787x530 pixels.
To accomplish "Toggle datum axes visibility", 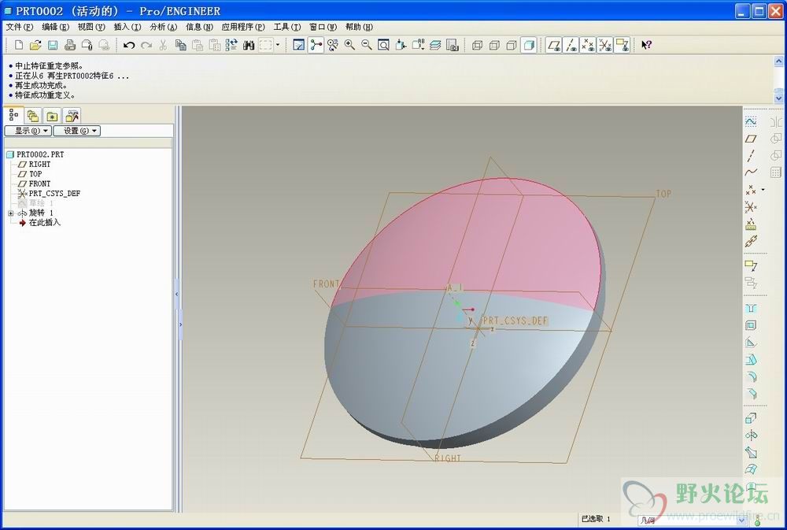I will tap(571, 45).
